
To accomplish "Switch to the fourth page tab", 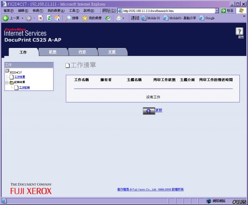I will click(112, 52).
